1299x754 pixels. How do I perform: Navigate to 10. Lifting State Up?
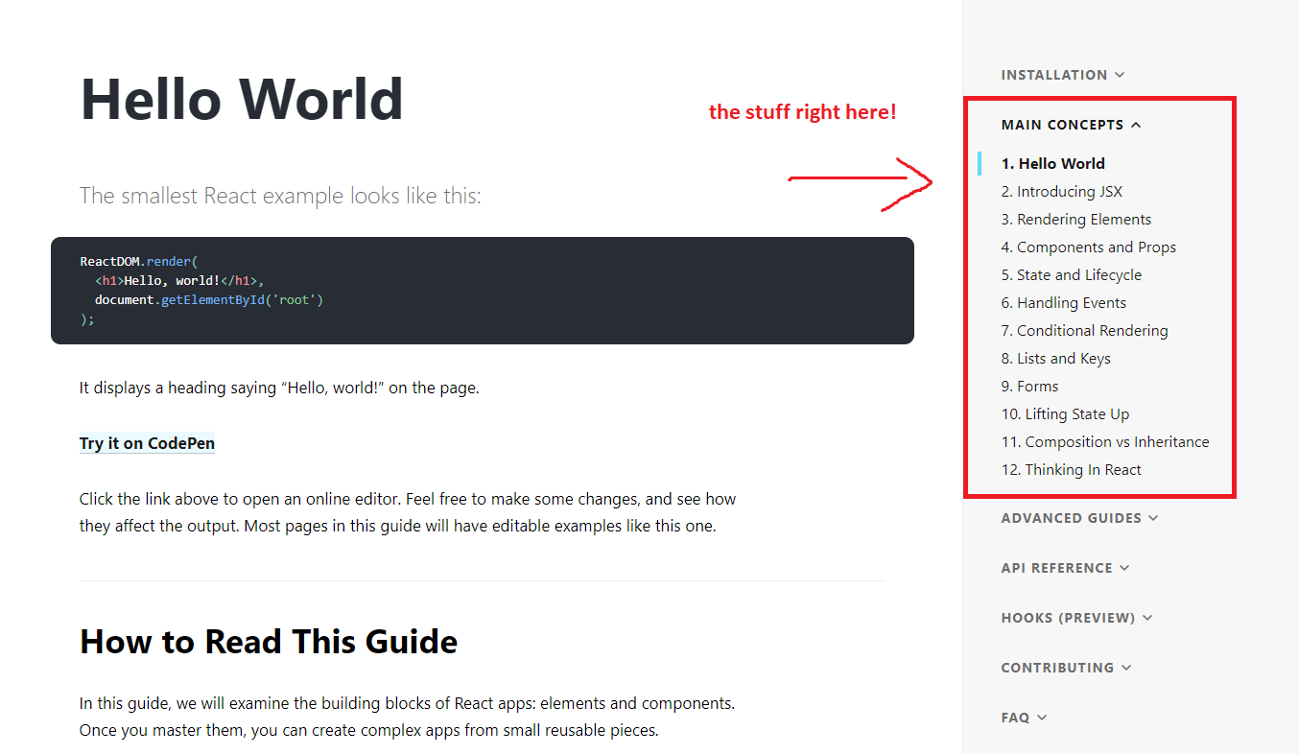(x=1065, y=413)
